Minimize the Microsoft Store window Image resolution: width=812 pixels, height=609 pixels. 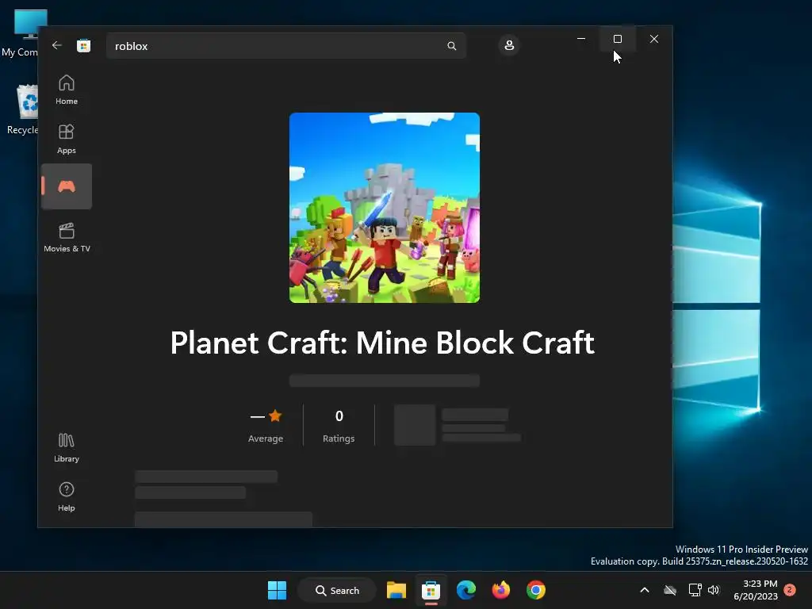[x=581, y=39]
